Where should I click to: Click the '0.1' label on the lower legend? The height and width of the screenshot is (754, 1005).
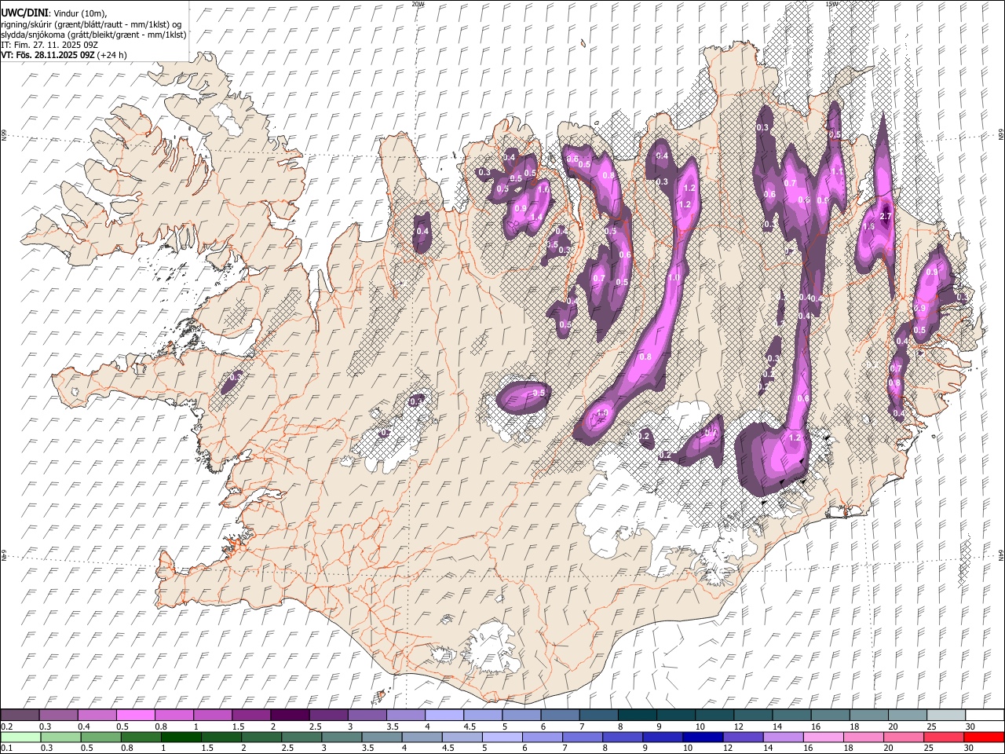click(x=7, y=748)
